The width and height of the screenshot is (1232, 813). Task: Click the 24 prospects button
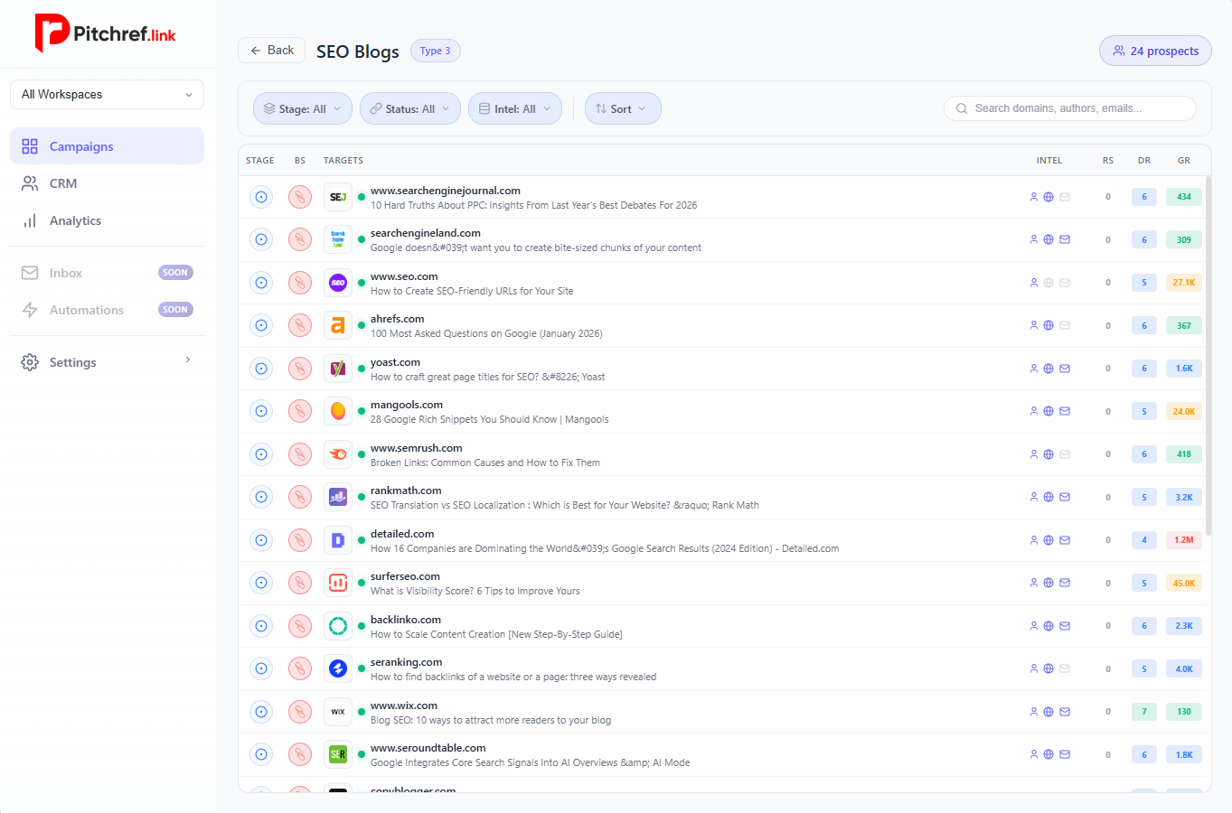[x=1154, y=51]
